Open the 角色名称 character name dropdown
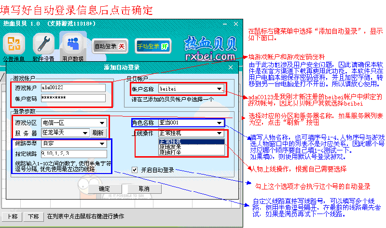This screenshot has height=228, width=386. (x=220, y=123)
